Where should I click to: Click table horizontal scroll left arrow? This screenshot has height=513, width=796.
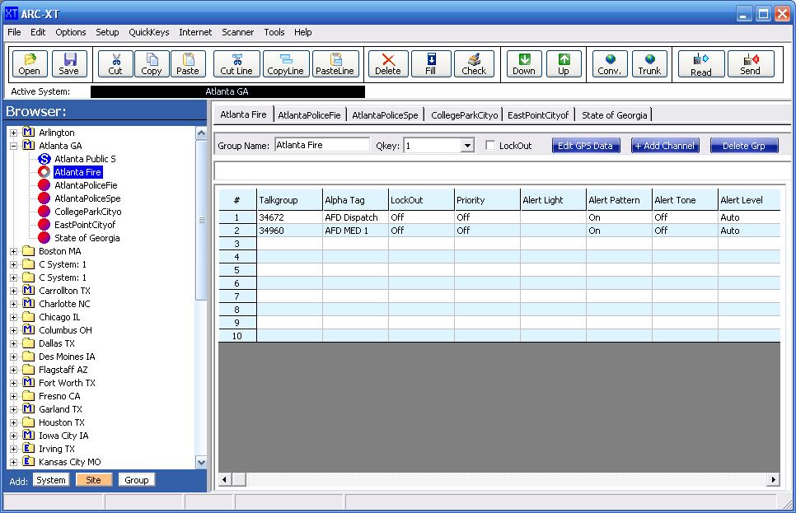click(225, 479)
